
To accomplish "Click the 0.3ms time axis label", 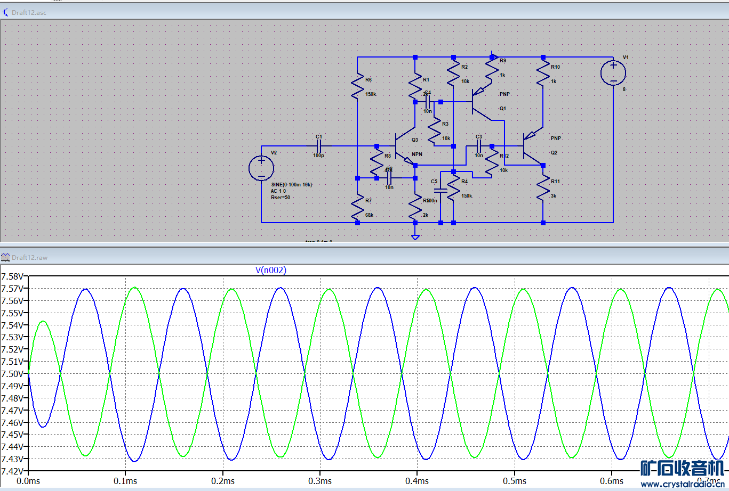I will click(x=320, y=481).
